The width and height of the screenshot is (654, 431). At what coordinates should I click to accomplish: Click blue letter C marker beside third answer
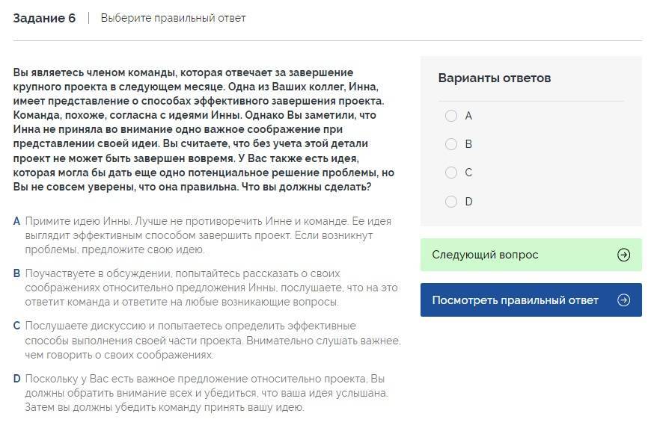[x=16, y=326]
